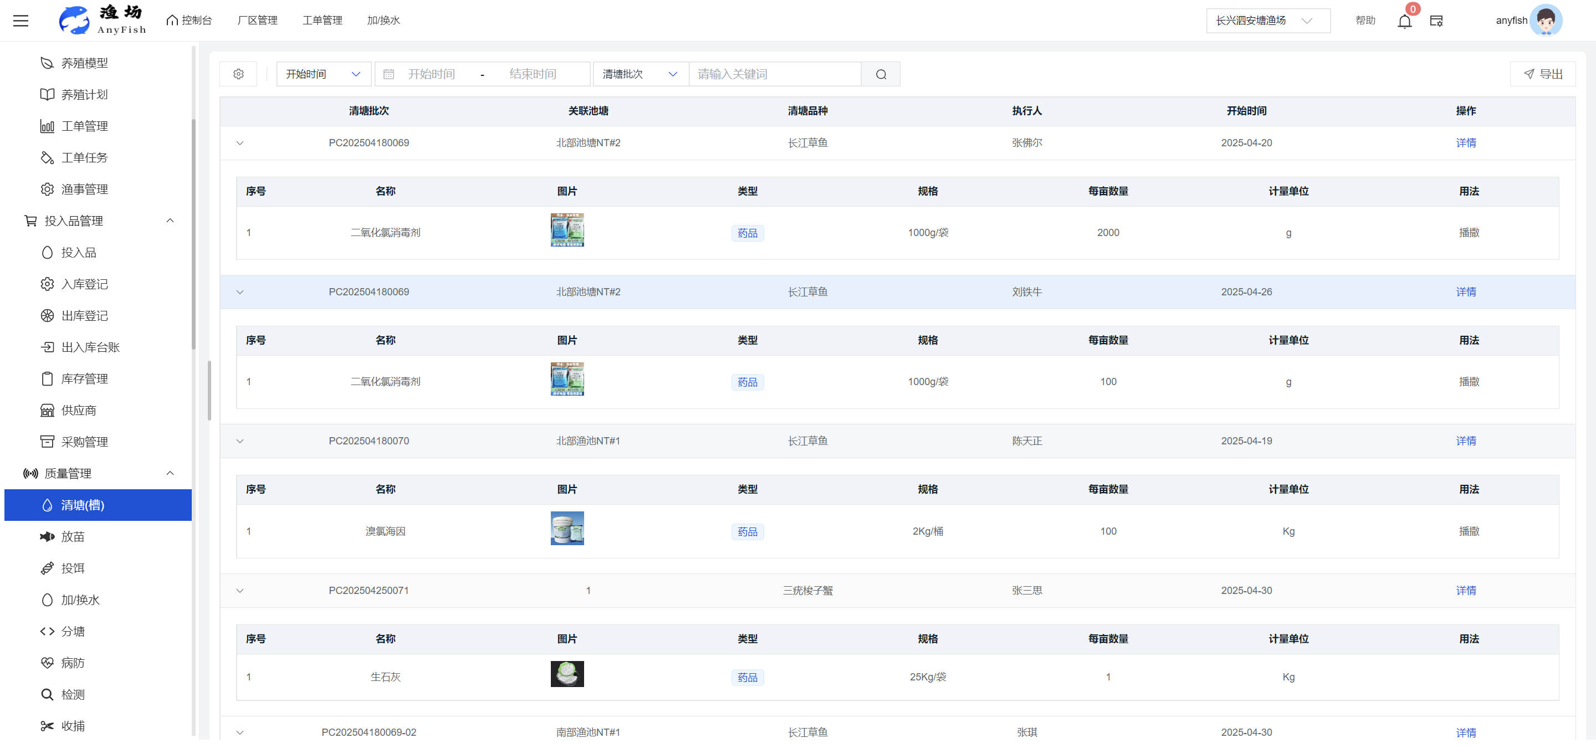Click the window icon beside notifications
This screenshot has width=1596, height=748.
(1436, 21)
